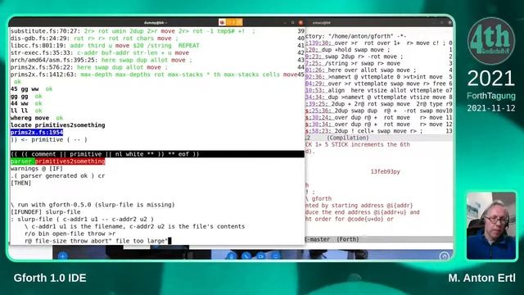Image resolution: width=524 pixels, height=295 pixels.
Task: Open '10:53:' align here vtsize link in Emacs
Action: (x=315, y=90)
